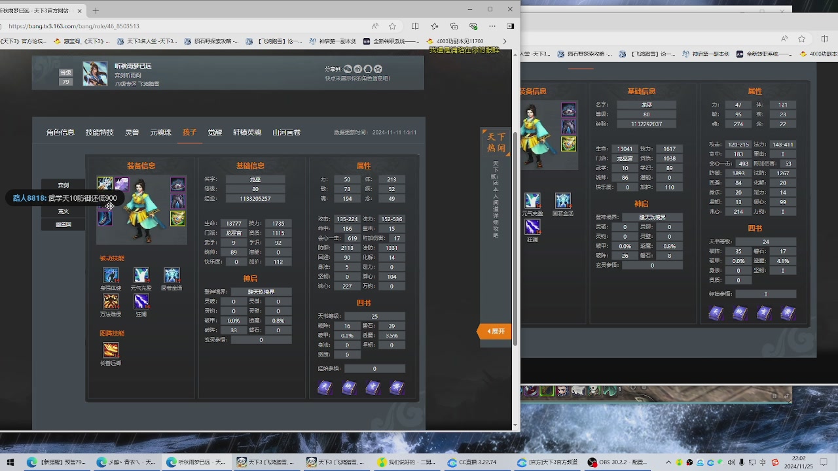This screenshot has width=838, height=471.
Task: Click the bottom-left boots equipment slot
Action: pyautogui.click(x=105, y=218)
